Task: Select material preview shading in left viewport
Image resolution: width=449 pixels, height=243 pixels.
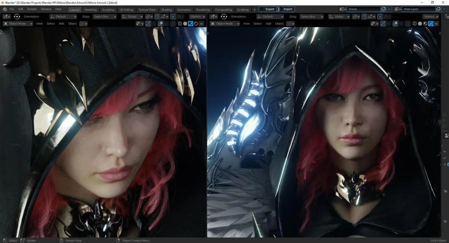Action: pyautogui.click(x=190, y=24)
